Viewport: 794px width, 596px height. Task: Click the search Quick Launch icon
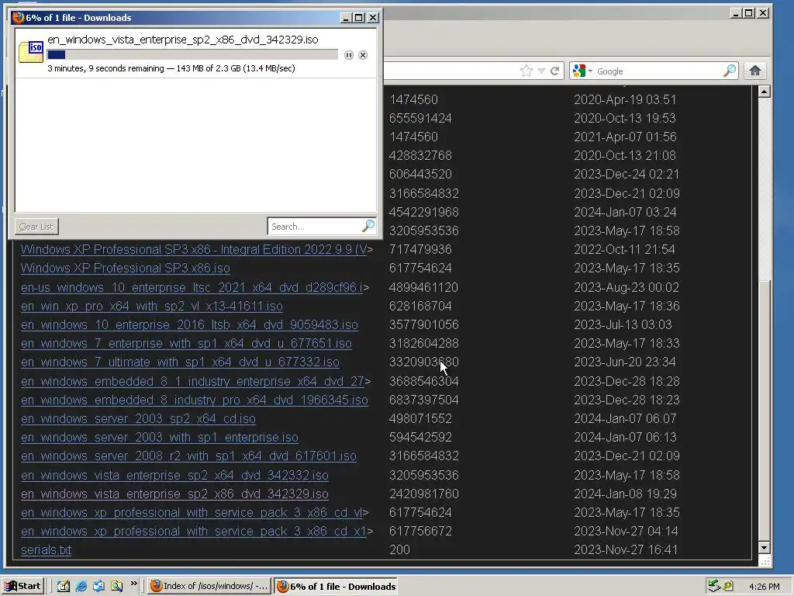coord(116,587)
